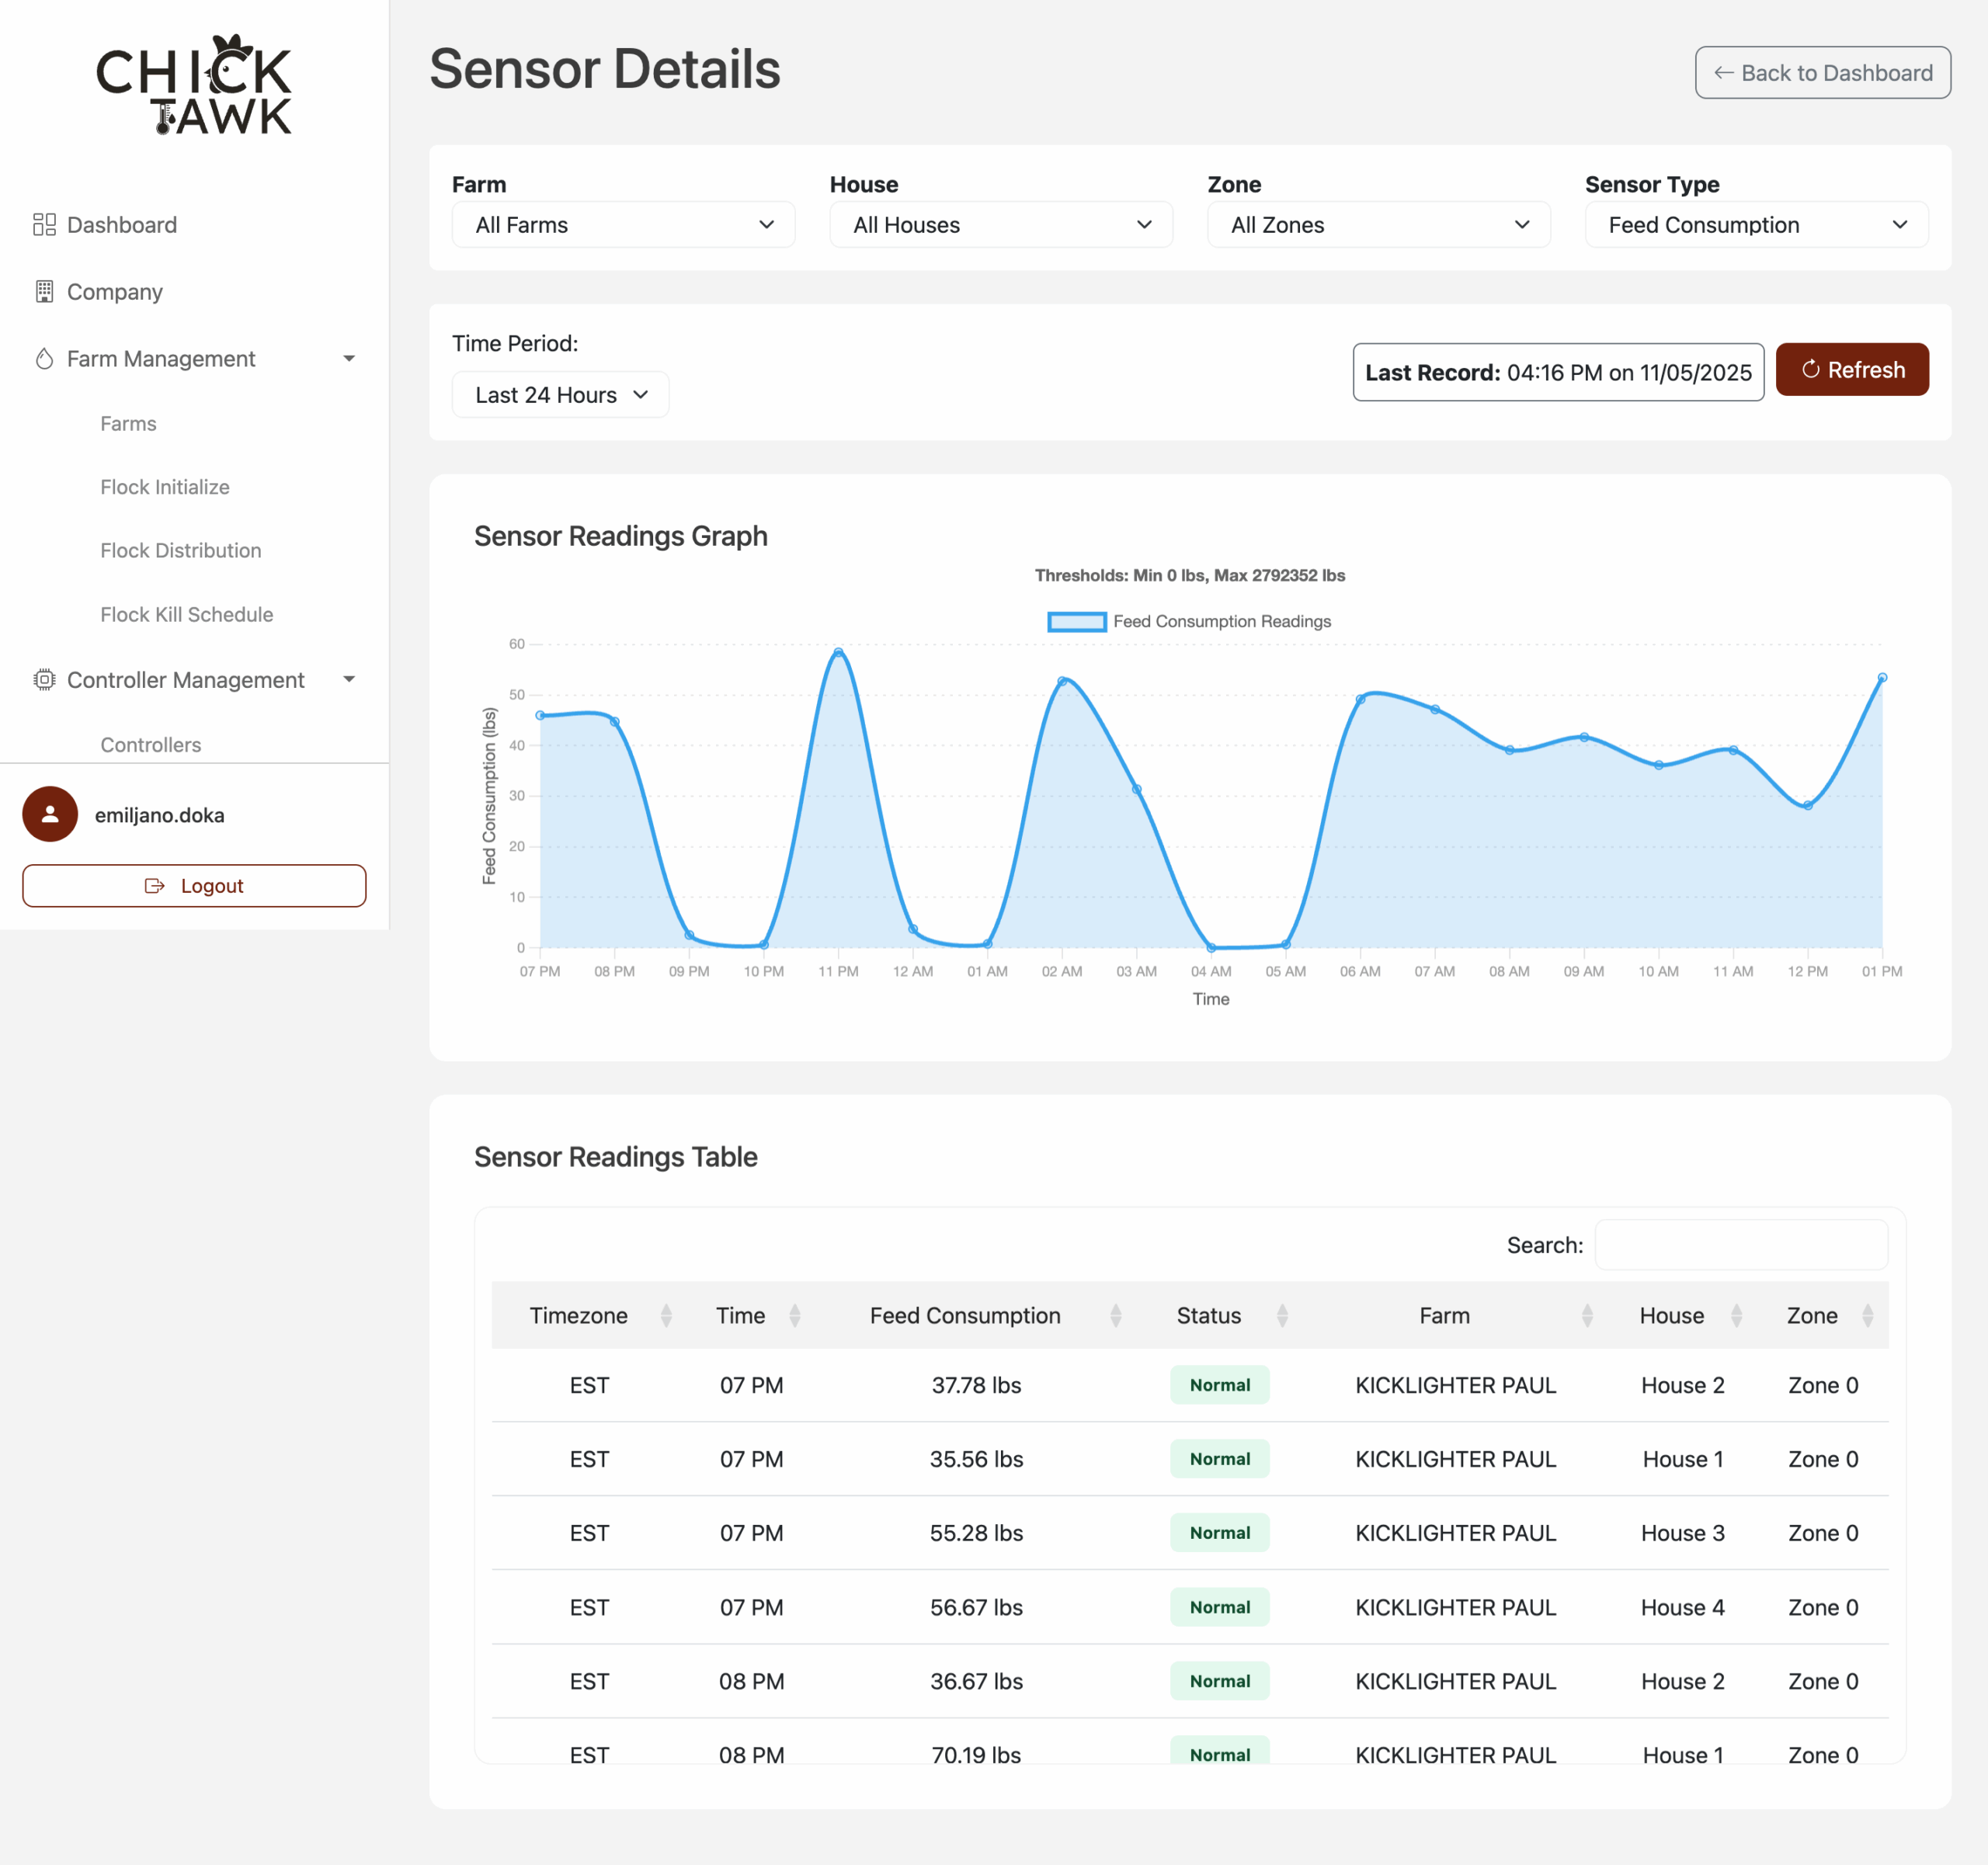Sort table by Feed Consumption column arrows

[x=1115, y=1316]
